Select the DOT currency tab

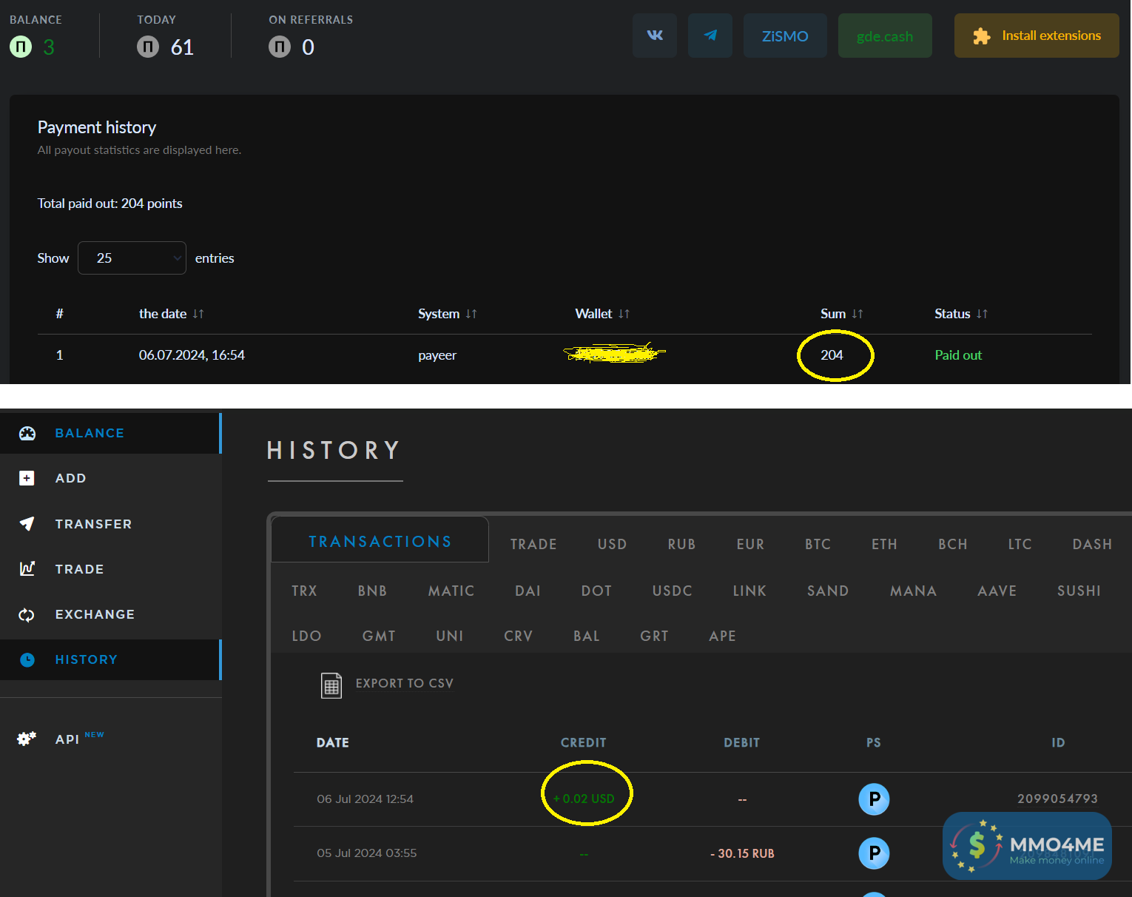point(596,591)
